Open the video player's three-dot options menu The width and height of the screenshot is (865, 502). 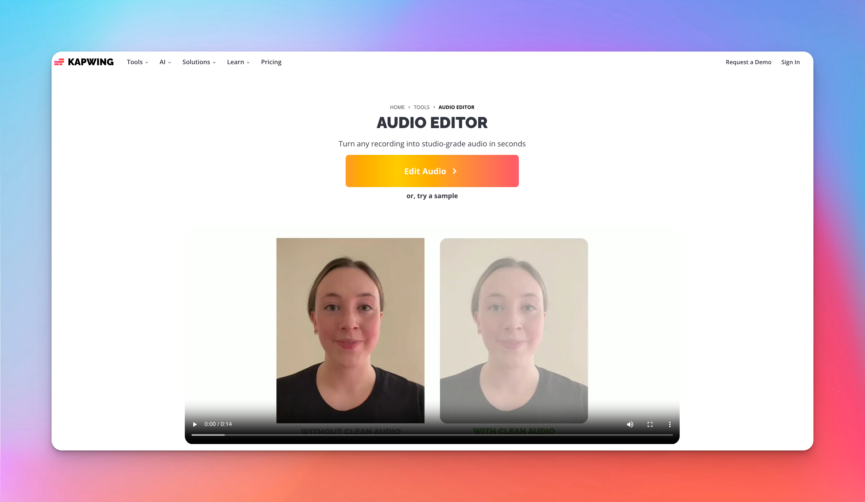pos(669,424)
